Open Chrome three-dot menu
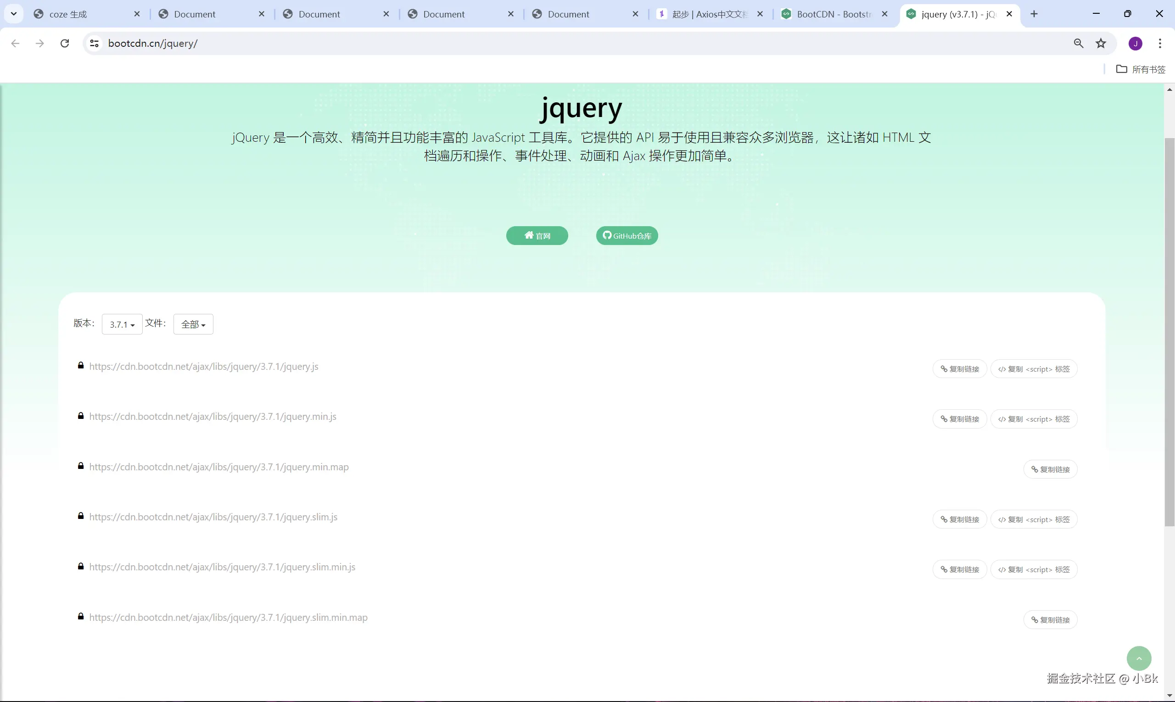 [x=1160, y=44]
